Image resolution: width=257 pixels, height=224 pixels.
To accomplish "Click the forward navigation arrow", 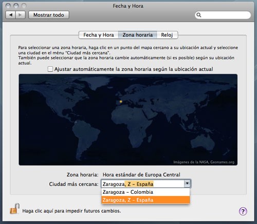I will click(21, 15).
